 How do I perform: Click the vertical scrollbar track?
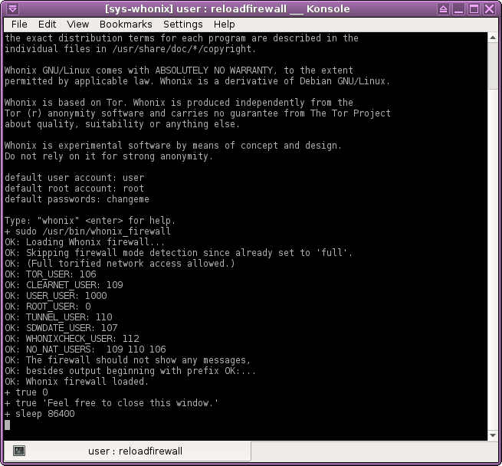click(x=494, y=230)
